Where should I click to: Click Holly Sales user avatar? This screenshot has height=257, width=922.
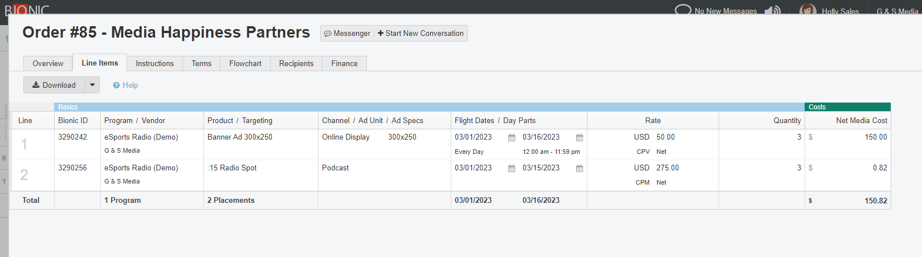tap(807, 10)
